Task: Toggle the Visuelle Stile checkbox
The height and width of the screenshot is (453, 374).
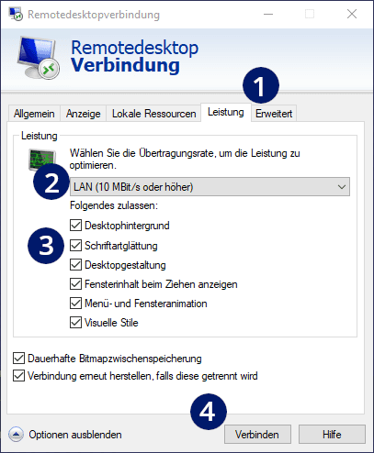Action: pyautogui.click(x=75, y=323)
